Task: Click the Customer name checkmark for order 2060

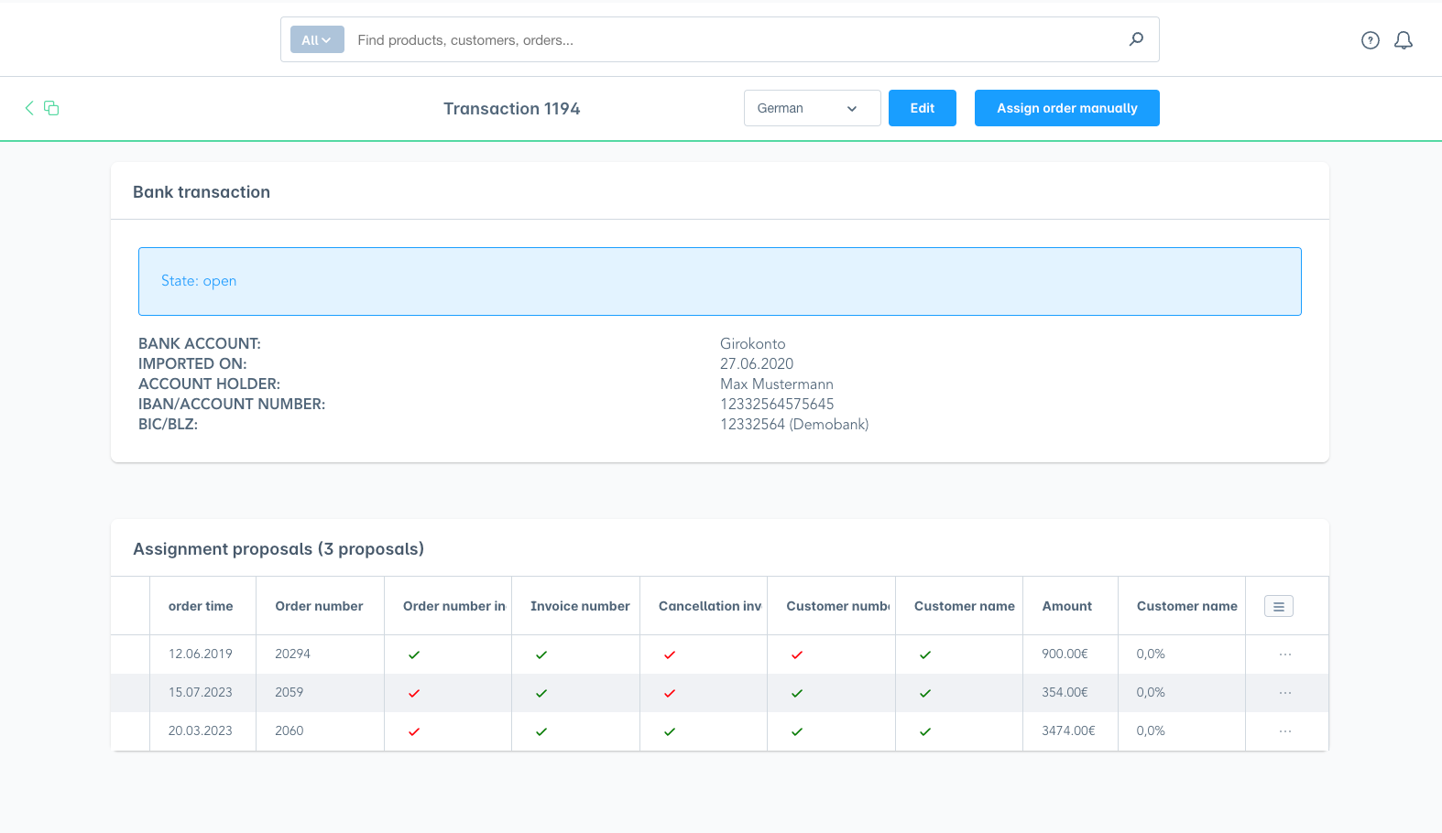Action: [925, 731]
